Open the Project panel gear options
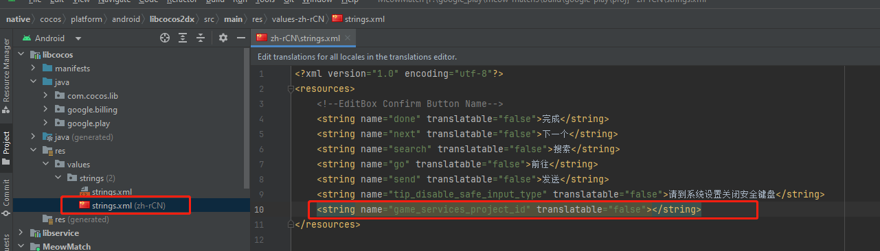 tap(223, 38)
